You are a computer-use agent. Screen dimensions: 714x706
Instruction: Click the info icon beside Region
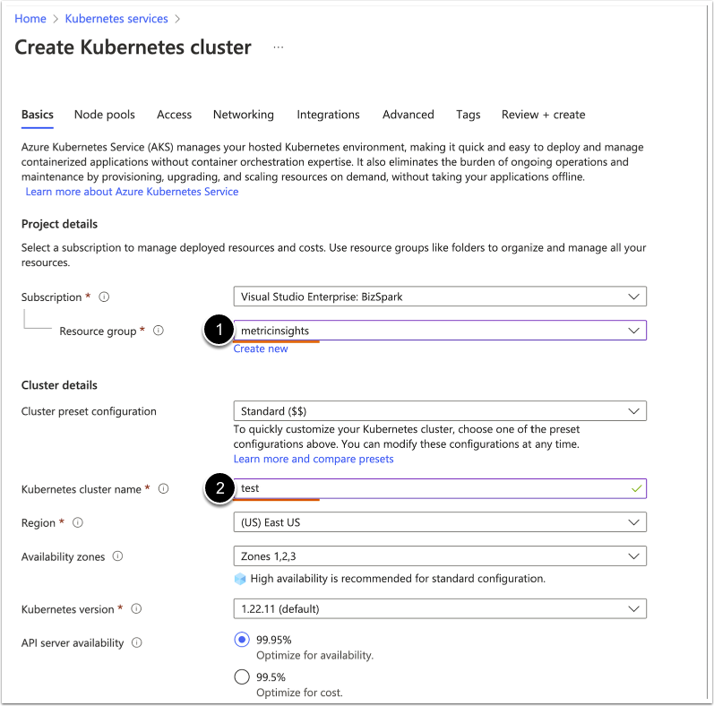[78, 522]
